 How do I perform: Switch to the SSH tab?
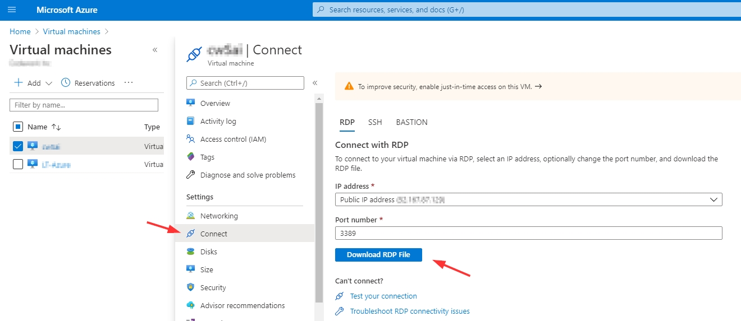375,122
